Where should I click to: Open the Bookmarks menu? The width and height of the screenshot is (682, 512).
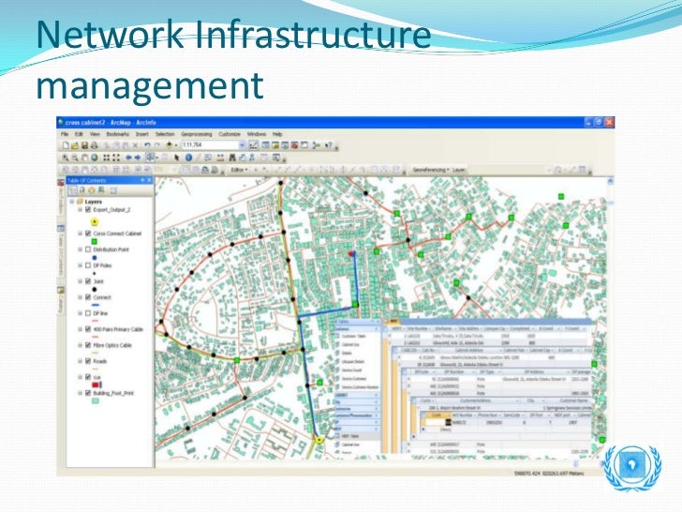pyautogui.click(x=117, y=134)
